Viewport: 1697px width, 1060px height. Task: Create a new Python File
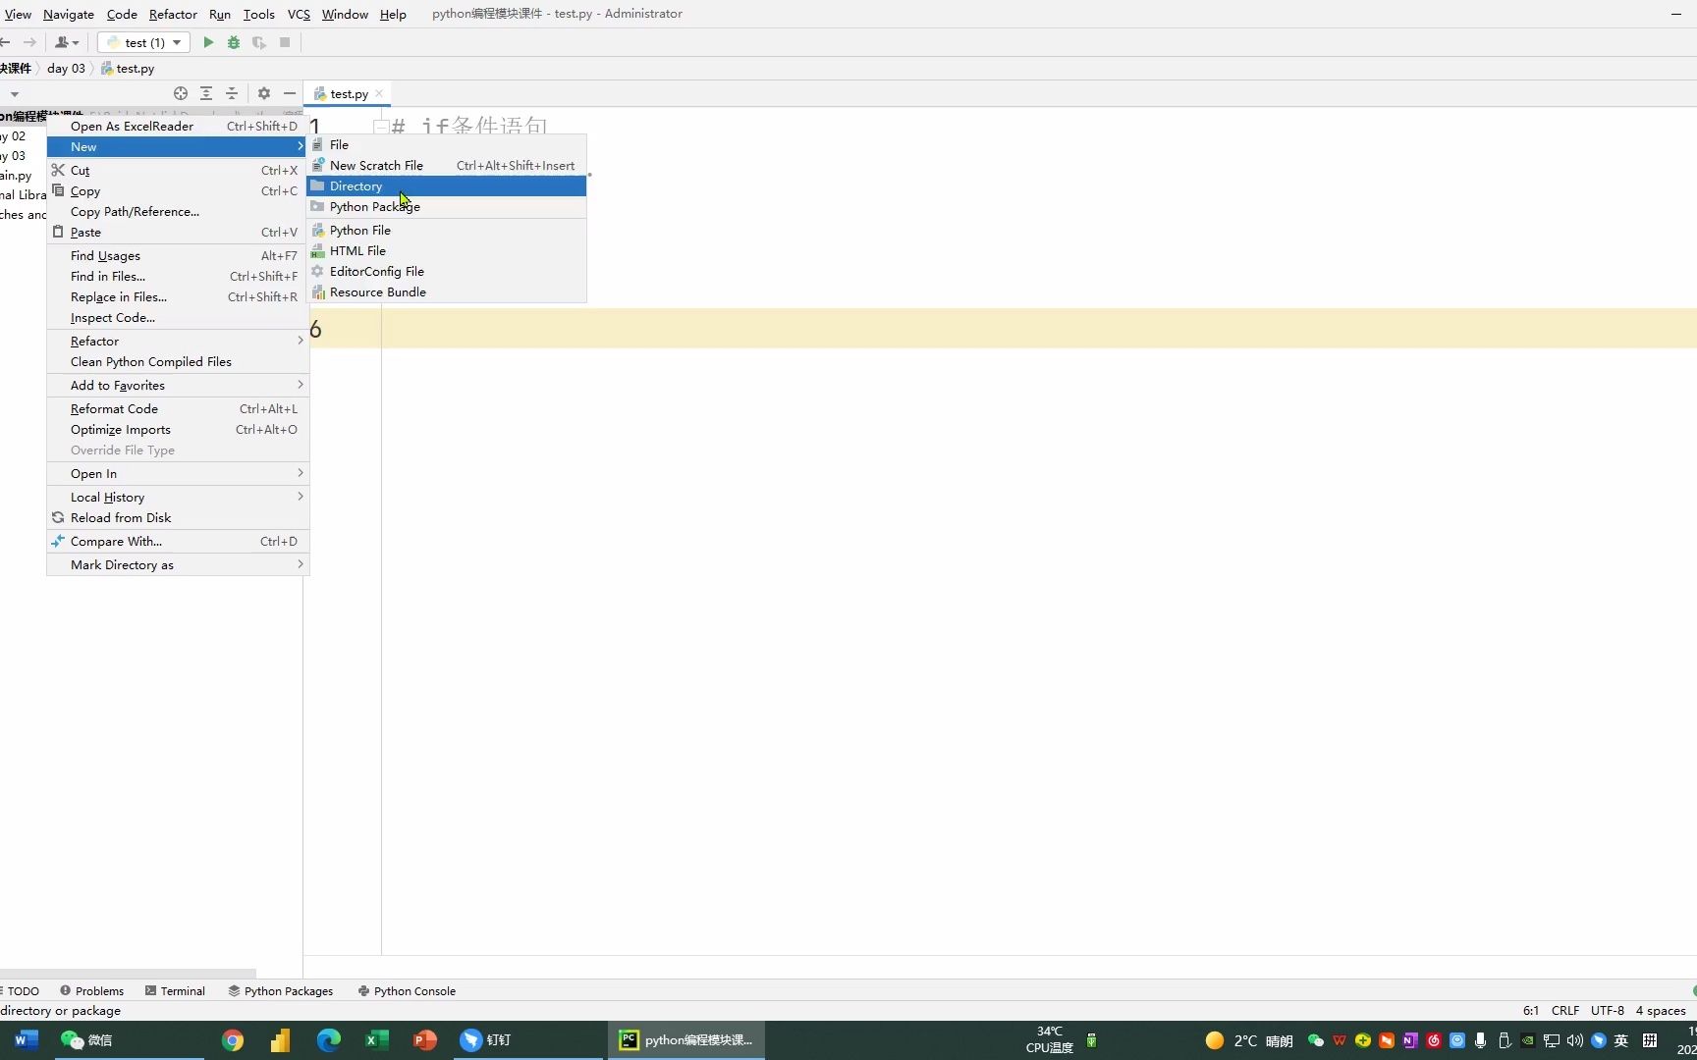tap(447, 230)
